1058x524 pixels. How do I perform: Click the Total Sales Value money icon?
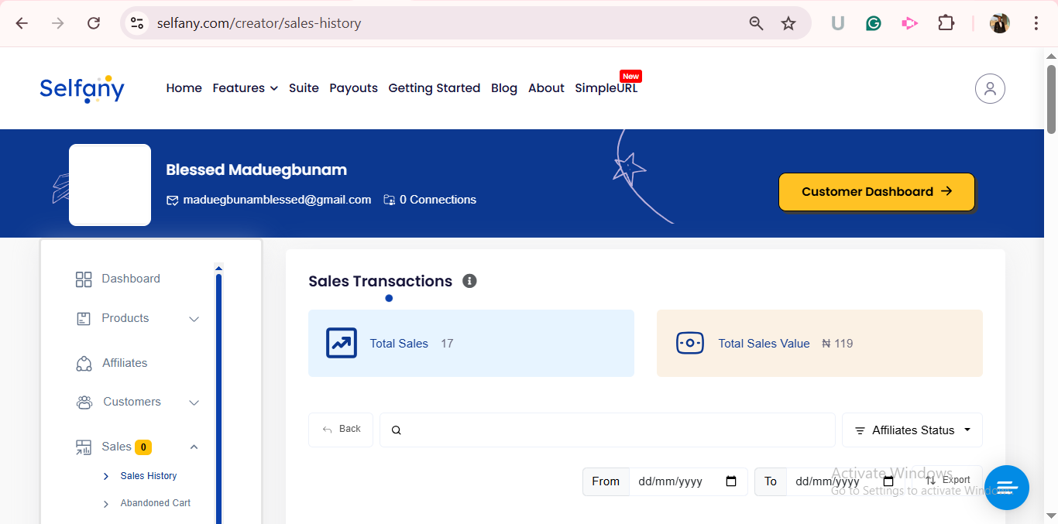690,343
